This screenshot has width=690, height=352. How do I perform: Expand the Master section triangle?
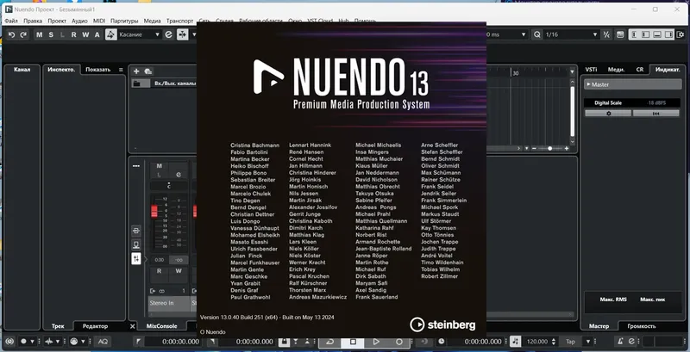[588, 84]
